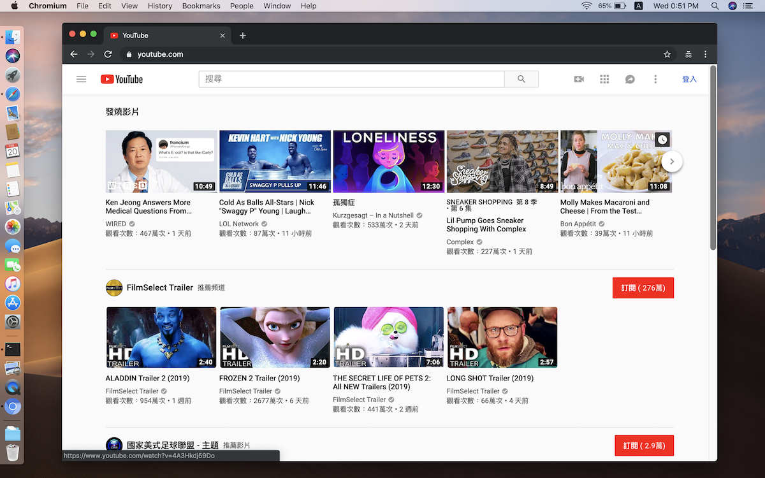Click the magnifier search button
This screenshot has height=478, width=765.
tap(521, 79)
